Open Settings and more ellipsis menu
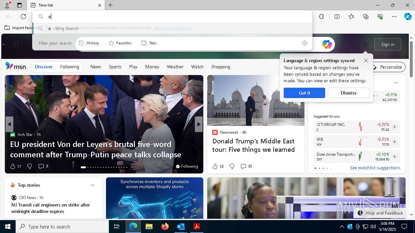Viewport: 415px width, 233px height. [394, 17]
